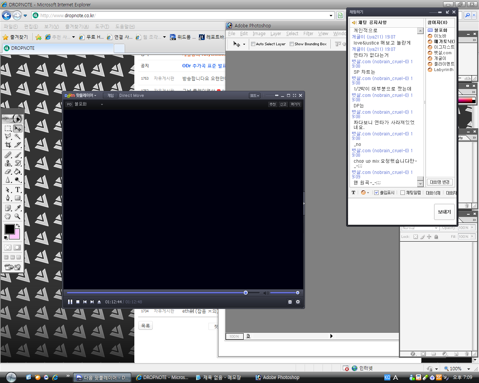Click the 목록 button on webpage
Screen dimensions: 479x383
point(146,326)
